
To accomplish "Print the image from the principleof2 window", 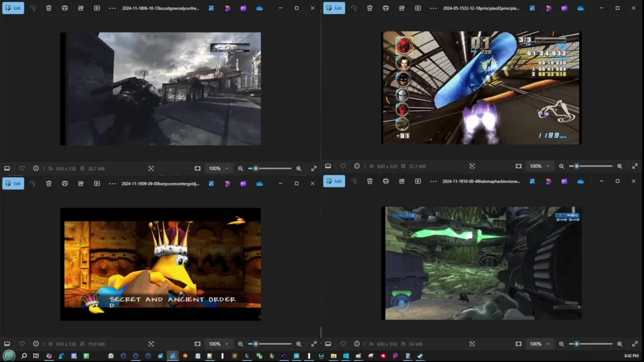I will coord(386,8).
